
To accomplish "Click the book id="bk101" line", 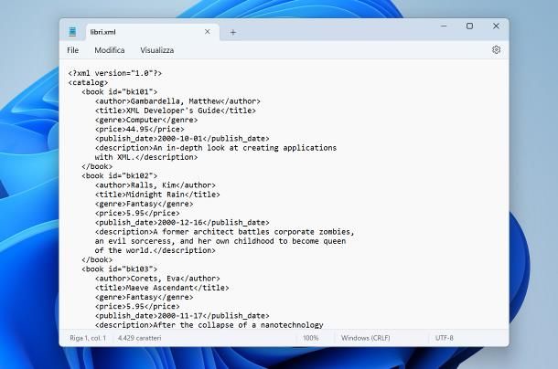I will pos(119,91).
